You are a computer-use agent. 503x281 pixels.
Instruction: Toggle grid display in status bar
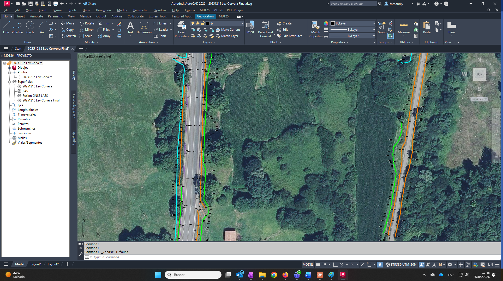[x=318, y=265]
